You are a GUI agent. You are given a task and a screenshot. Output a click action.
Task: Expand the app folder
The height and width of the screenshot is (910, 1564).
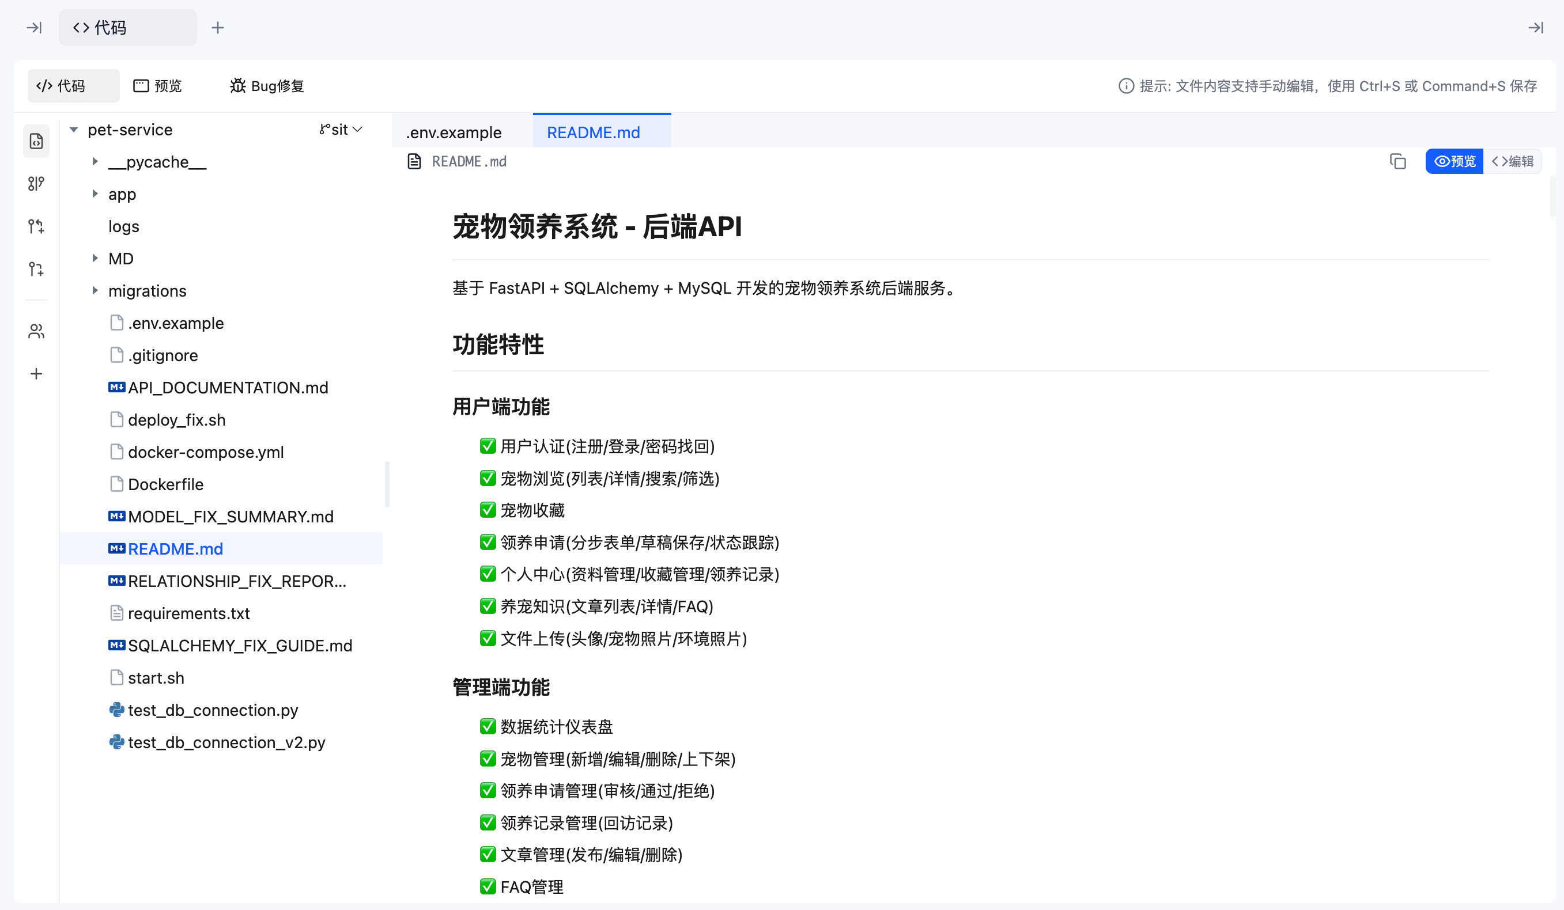(95, 194)
